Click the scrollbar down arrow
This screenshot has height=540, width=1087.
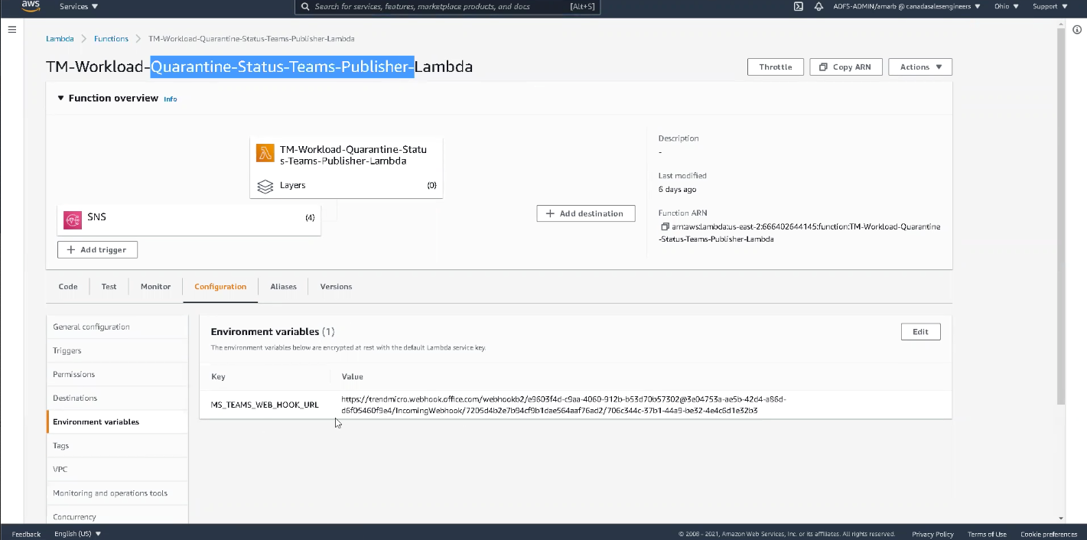[x=1060, y=519]
